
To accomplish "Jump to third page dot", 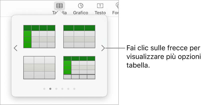I will coord(56,89).
